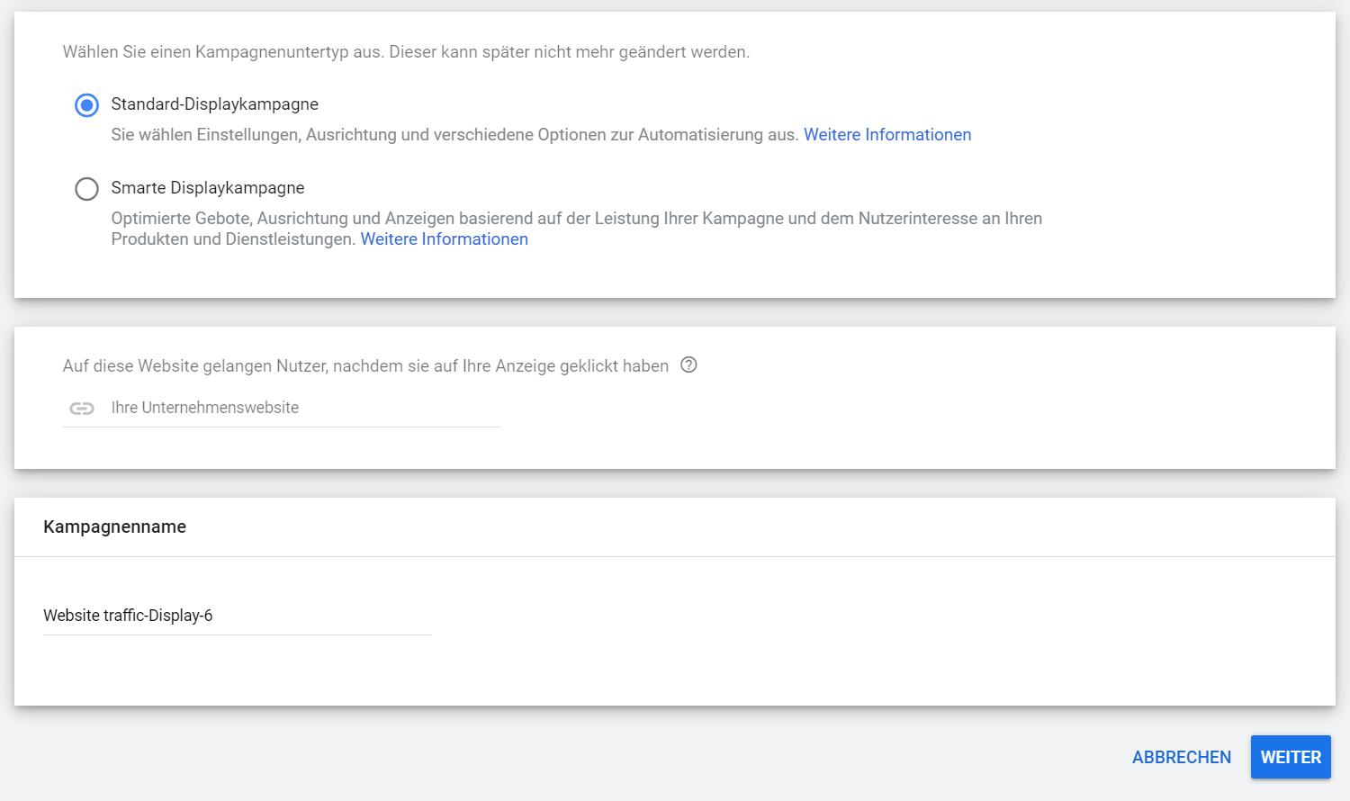Click the 'Auf diese Website gelangen Nutzer' label

coord(364,366)
